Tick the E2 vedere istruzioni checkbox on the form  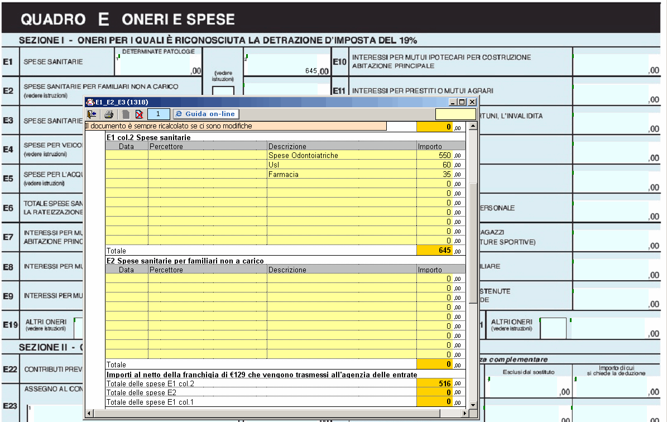(223, 90)
